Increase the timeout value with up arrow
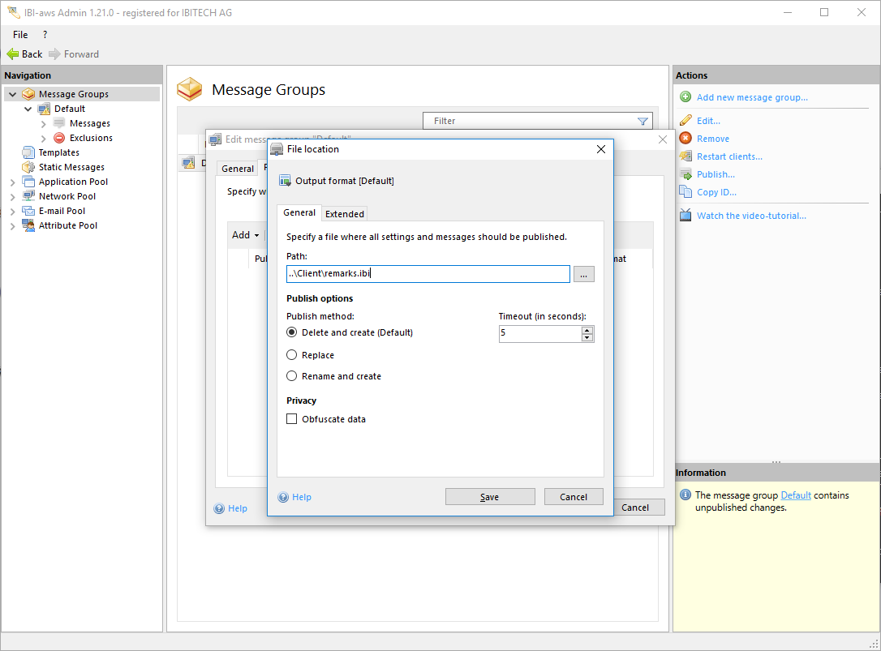Image resolution: width=881 pixels, height=651 pixels. 587,330
